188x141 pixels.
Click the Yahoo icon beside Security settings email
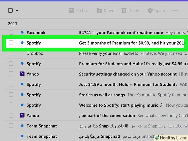point(22,74)
